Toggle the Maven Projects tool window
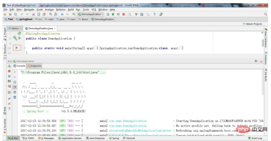 click(x=253, y=24)
